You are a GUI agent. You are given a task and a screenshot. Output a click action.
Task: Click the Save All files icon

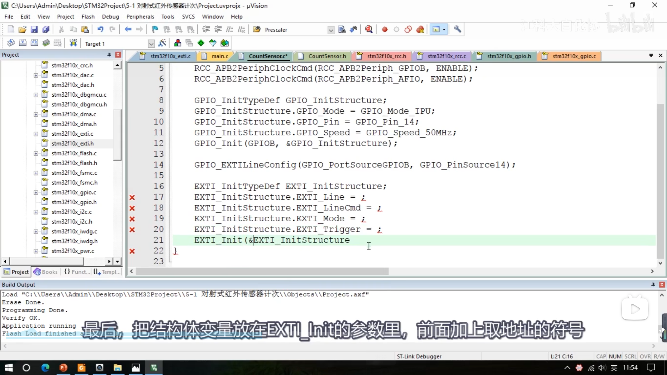[46, 29]
